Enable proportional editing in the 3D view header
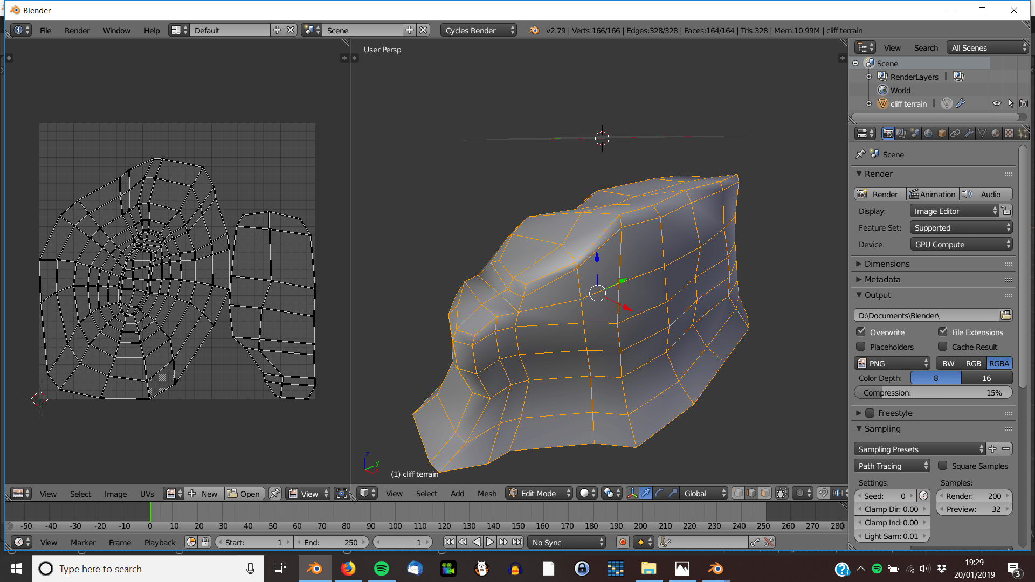The height and width of the screenshot is (582, 1035). 801,493
